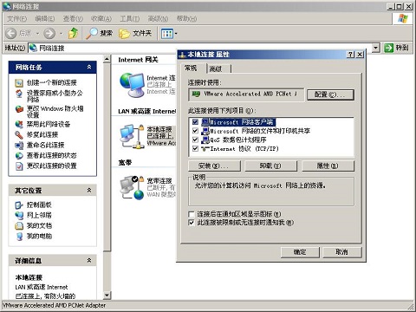The height and width of the screenshot is (312, 416).
Task: Open the Back button history dropdown arrow
Action: click(x=37, y=34)
